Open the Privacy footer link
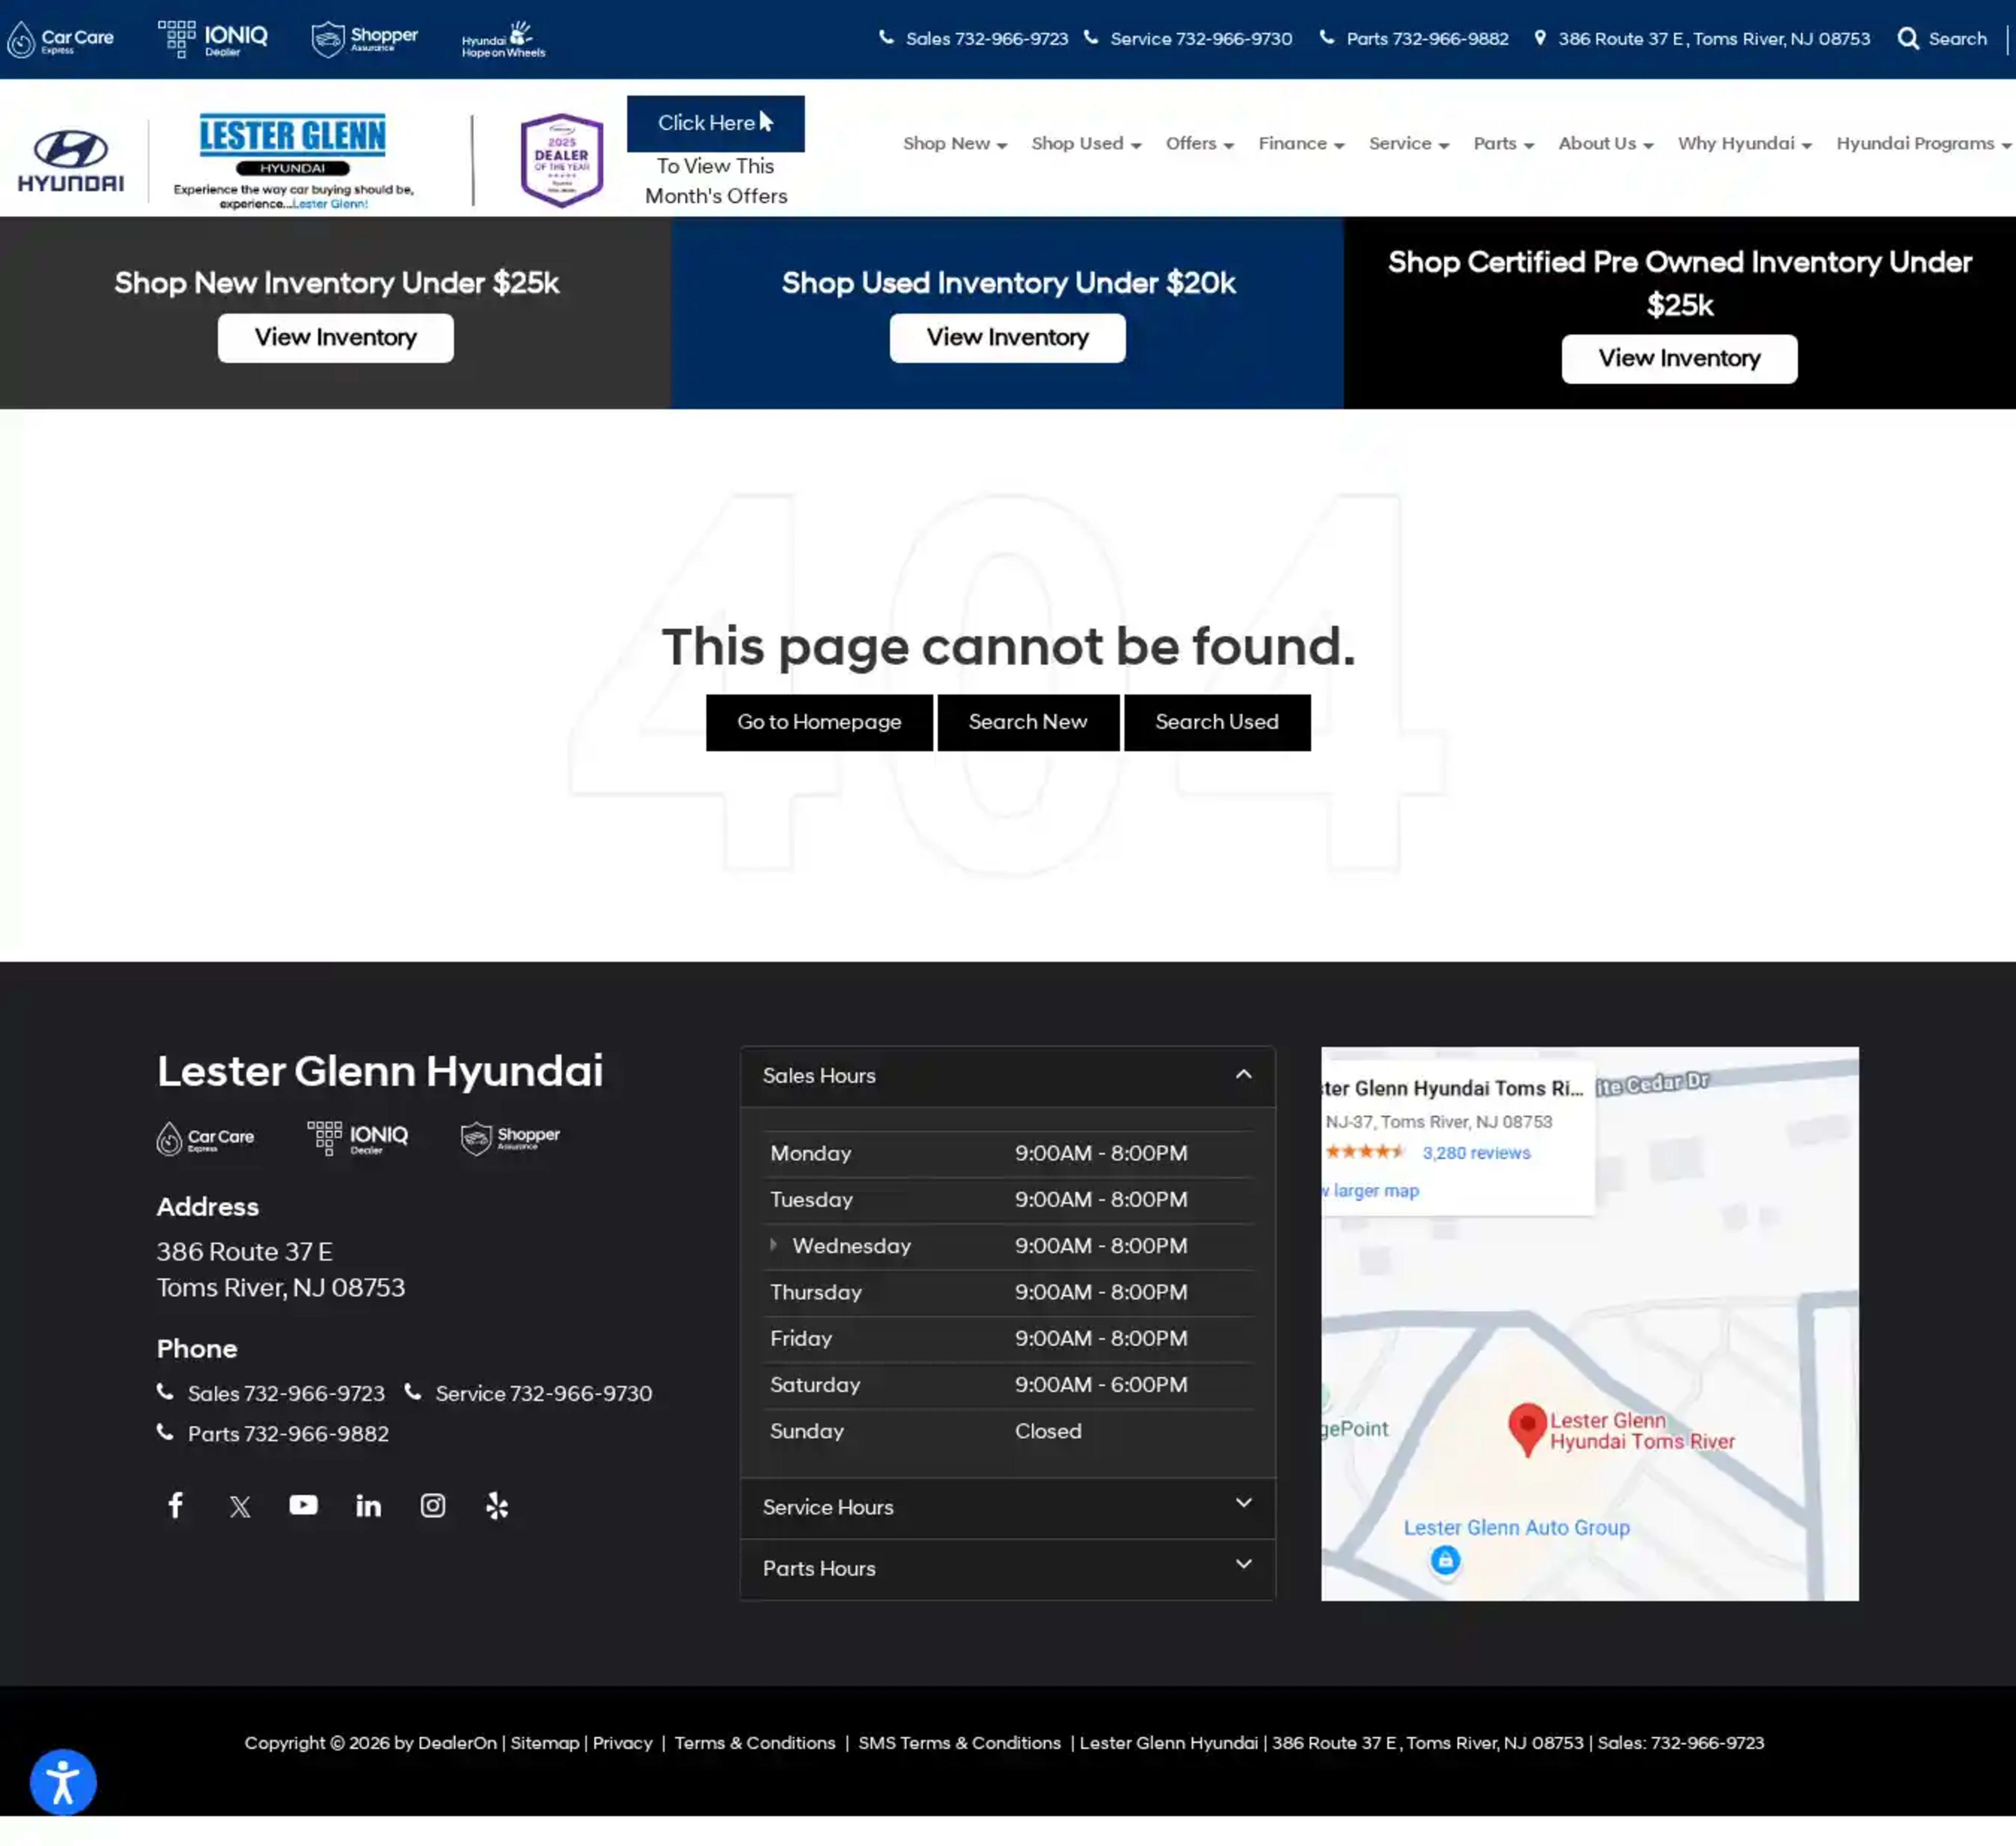This screenshot has width=2016, height=1846. [622, 1743]
